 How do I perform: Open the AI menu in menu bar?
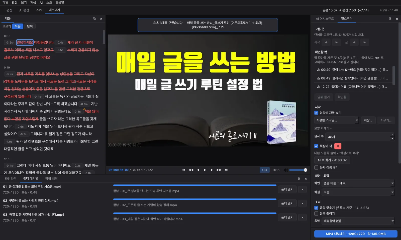[x=41, y=2]
